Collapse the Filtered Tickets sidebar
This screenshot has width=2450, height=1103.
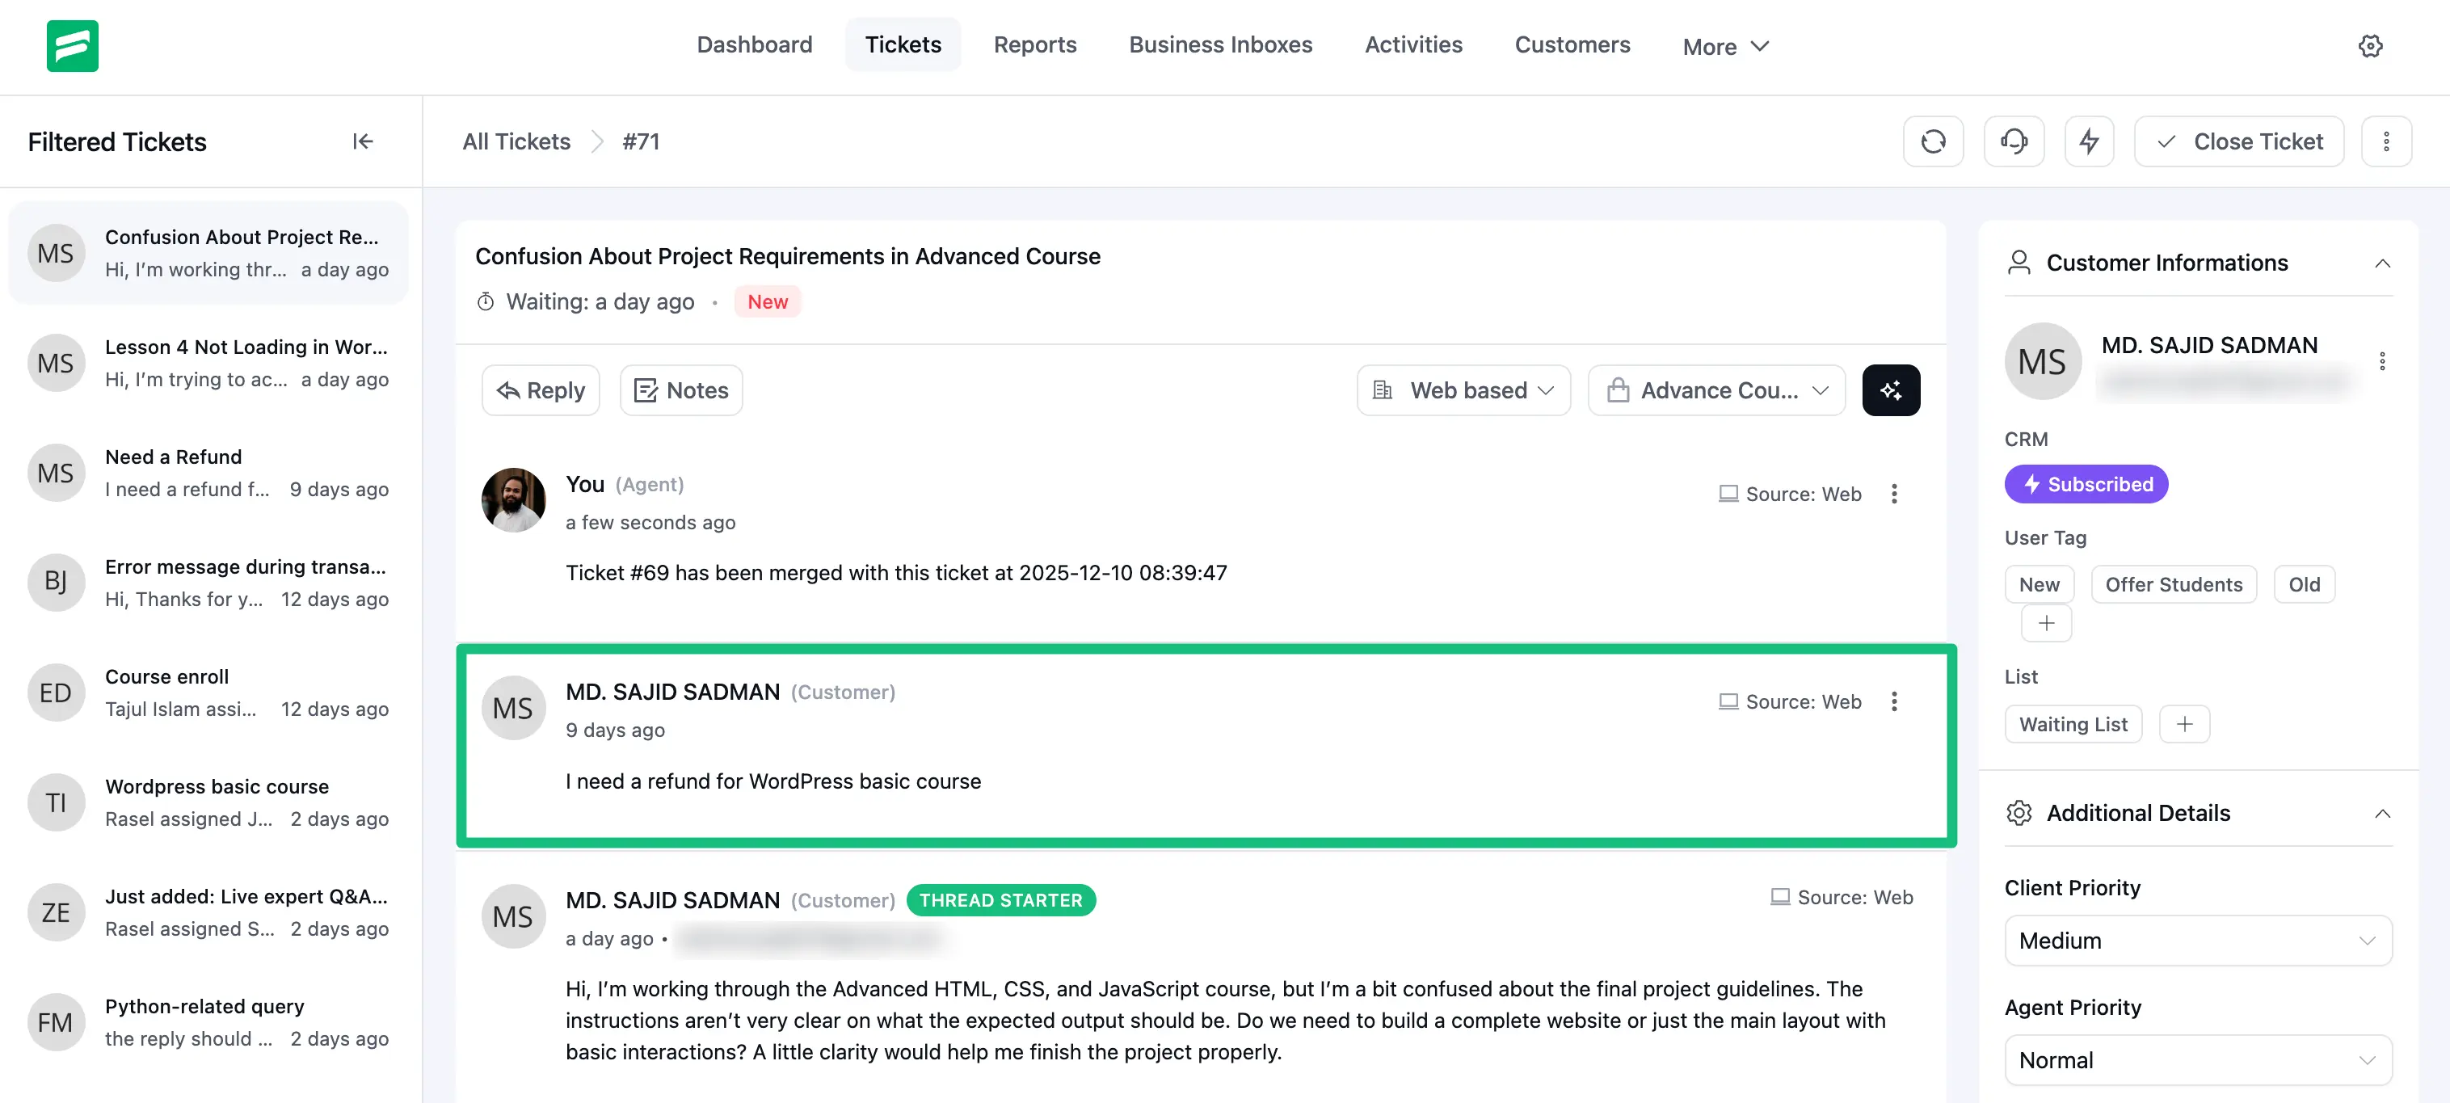pyautogui.click(x=362, y=141)
